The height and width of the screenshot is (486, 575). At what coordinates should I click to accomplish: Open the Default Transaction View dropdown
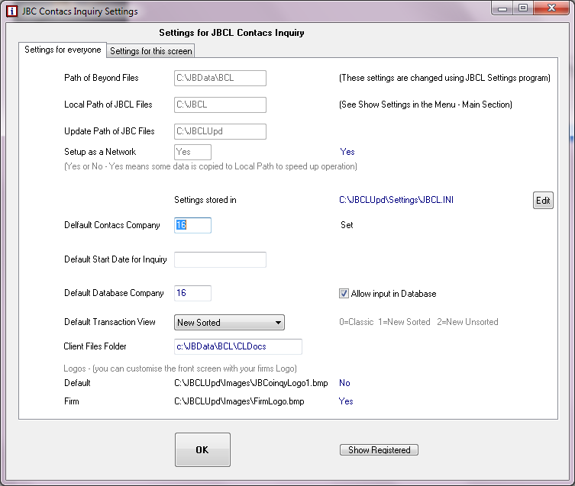(230, 323)
